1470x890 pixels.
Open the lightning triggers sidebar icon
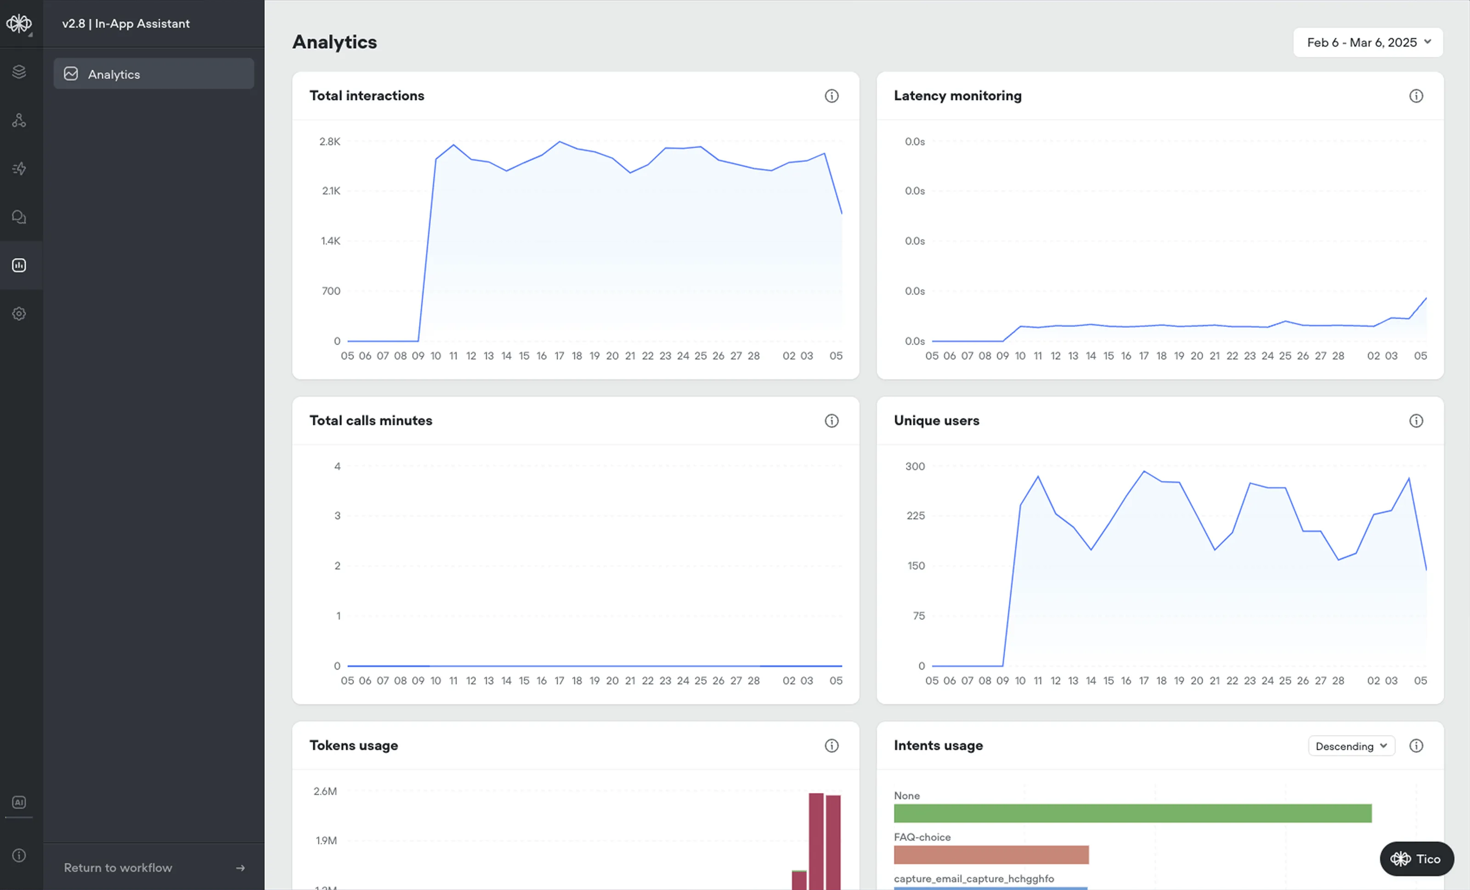[19, 169]
